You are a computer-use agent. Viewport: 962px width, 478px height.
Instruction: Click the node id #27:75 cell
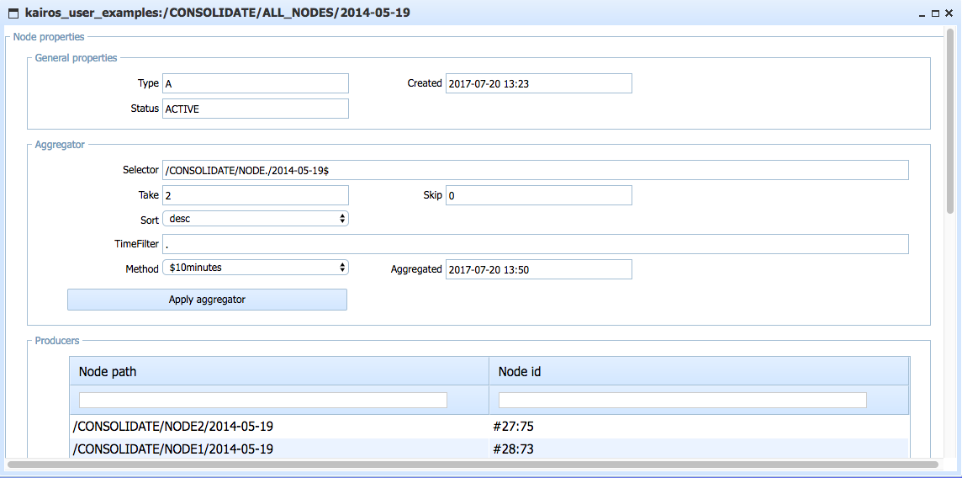tap(698, 427)
